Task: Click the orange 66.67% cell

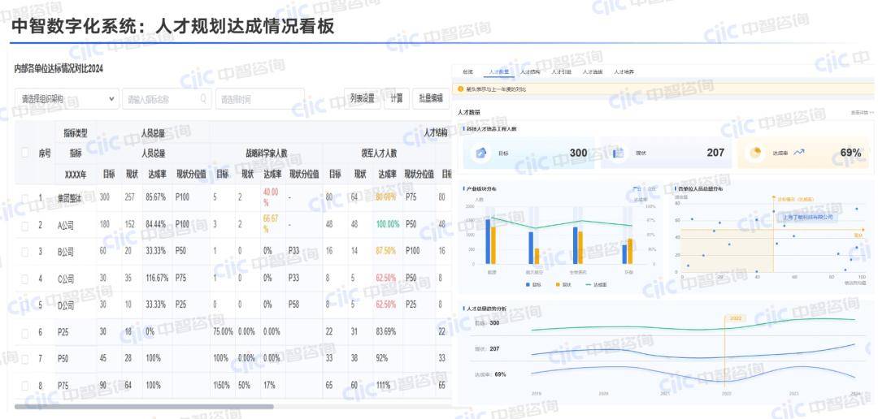Action: [272, 224]
